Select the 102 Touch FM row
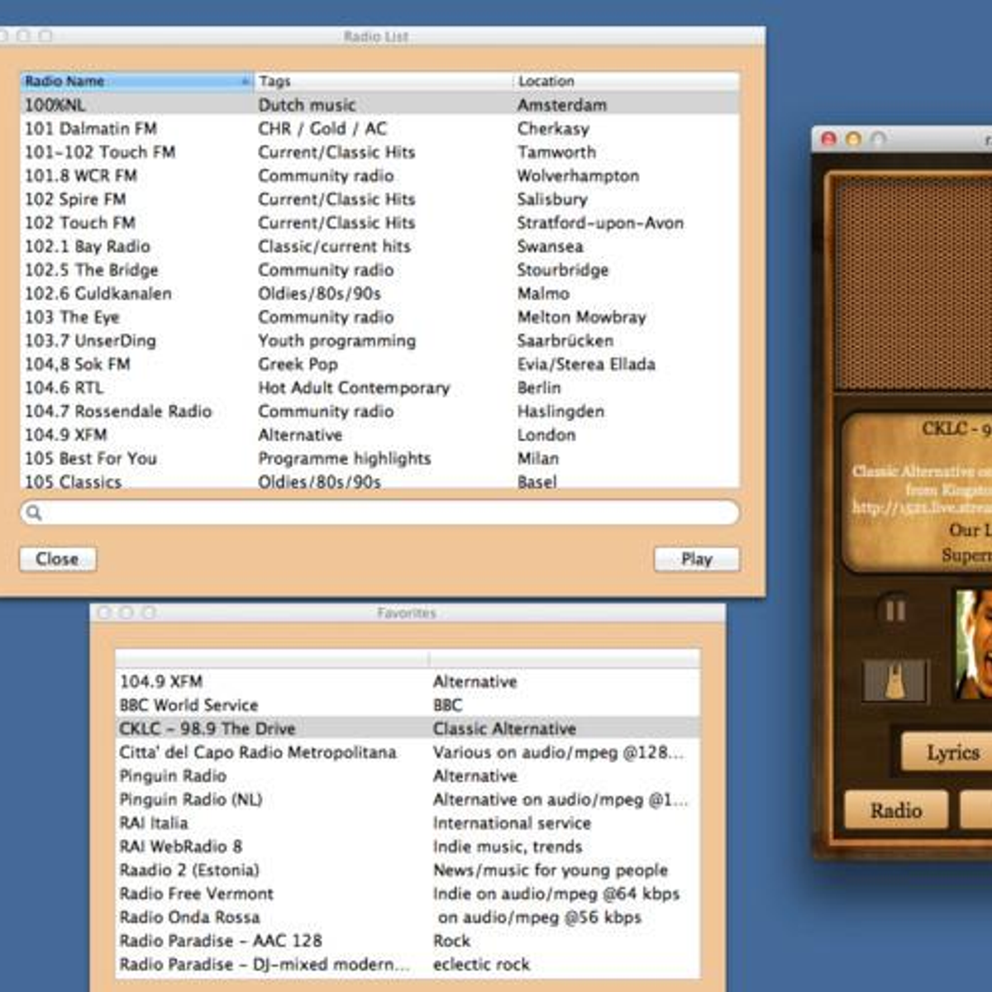 [x=379, y=222]
